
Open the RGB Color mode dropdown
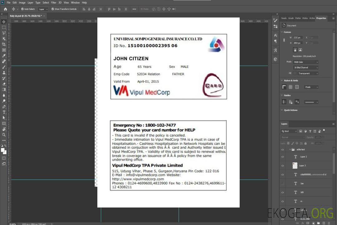click(305, 62)
